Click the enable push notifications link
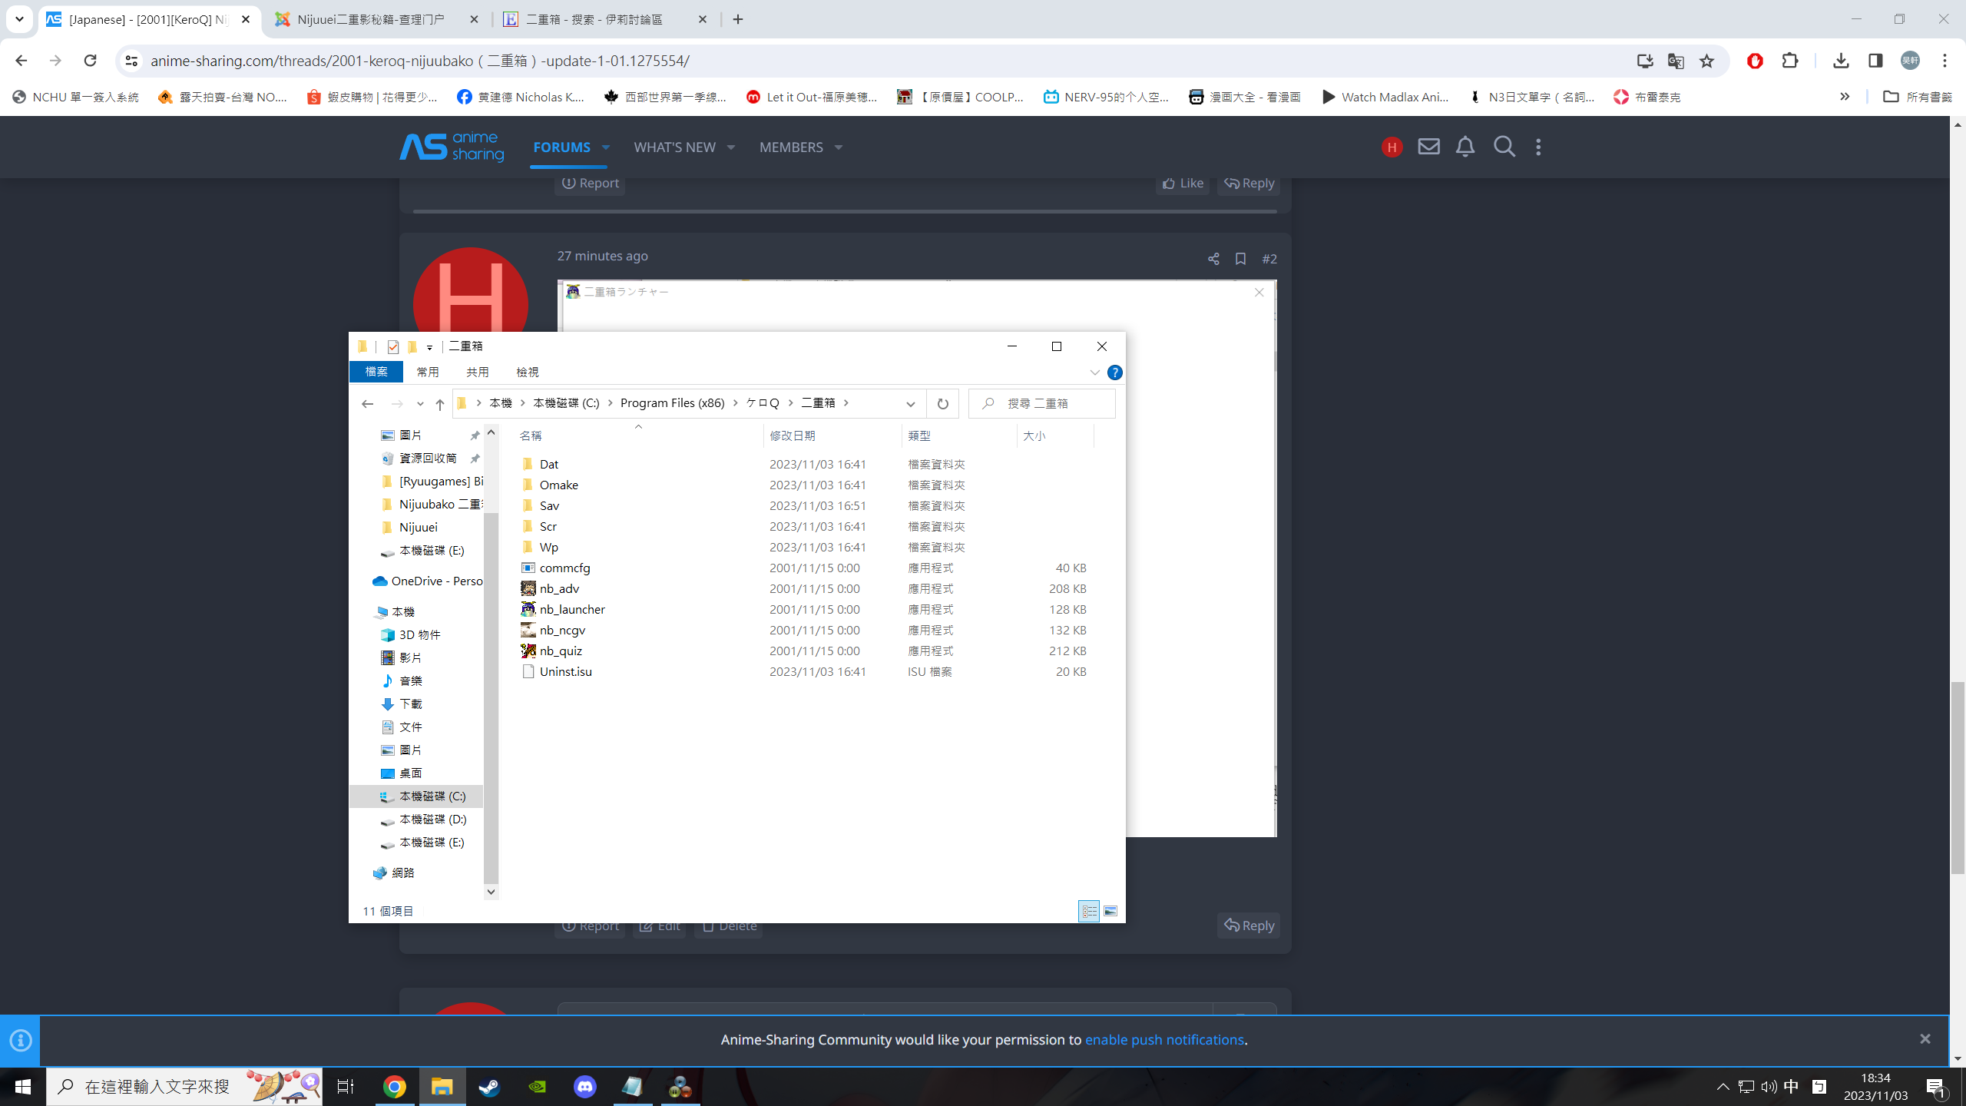The image size is (1966, 1106). [x=1163, y=1039]
